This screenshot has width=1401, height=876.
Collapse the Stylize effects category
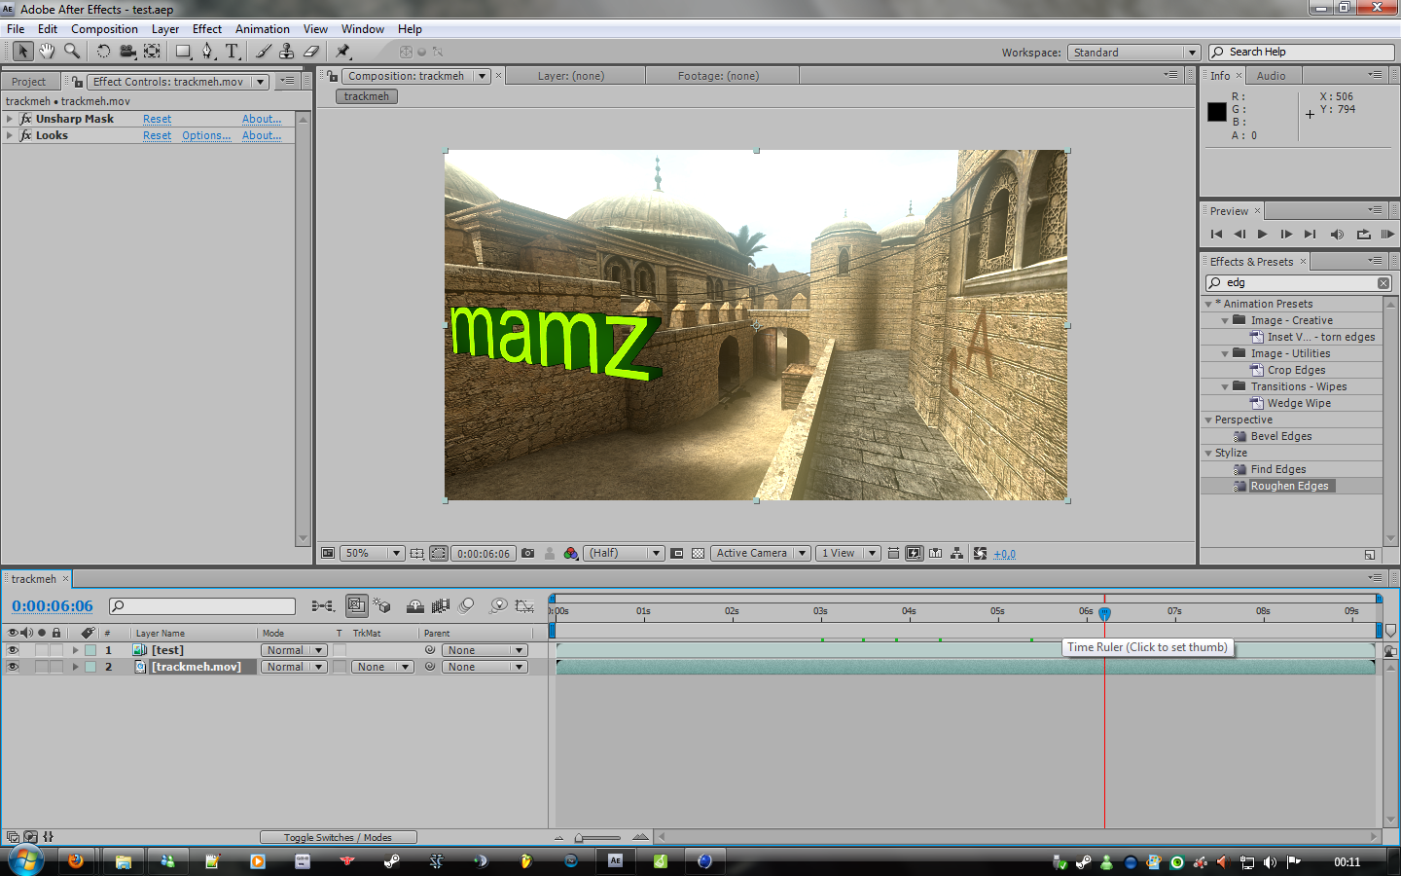[x=1208, y=453]
